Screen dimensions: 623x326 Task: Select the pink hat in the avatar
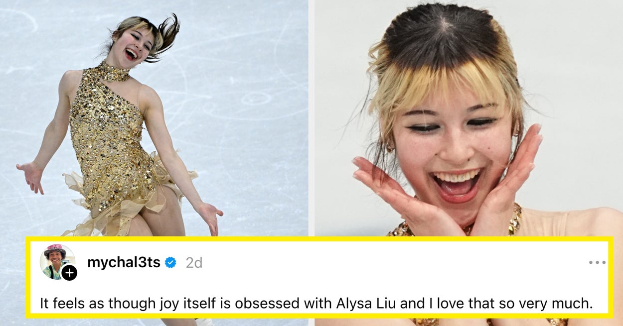55,249
